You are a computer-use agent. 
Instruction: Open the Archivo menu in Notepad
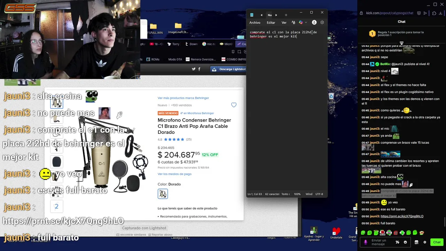point(255,23)
